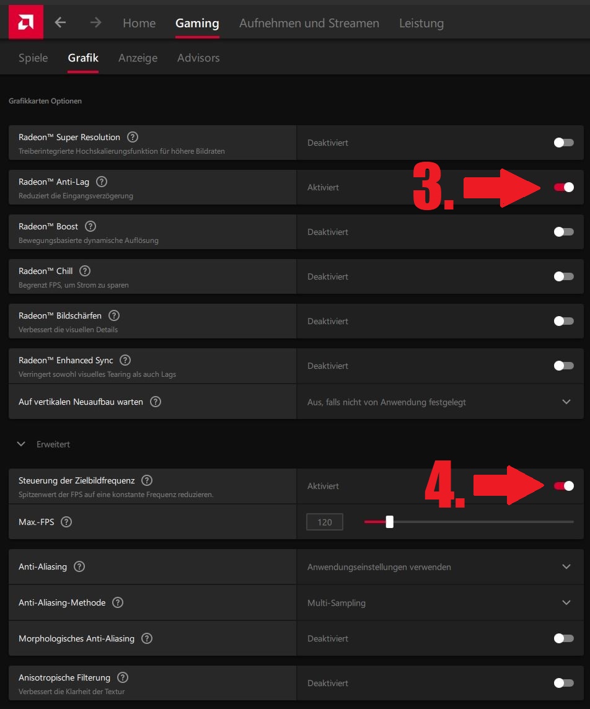Screen dimensions: 590x709
Task: Click the Max.-FPS slider handle
Action: tap(389, 522)
